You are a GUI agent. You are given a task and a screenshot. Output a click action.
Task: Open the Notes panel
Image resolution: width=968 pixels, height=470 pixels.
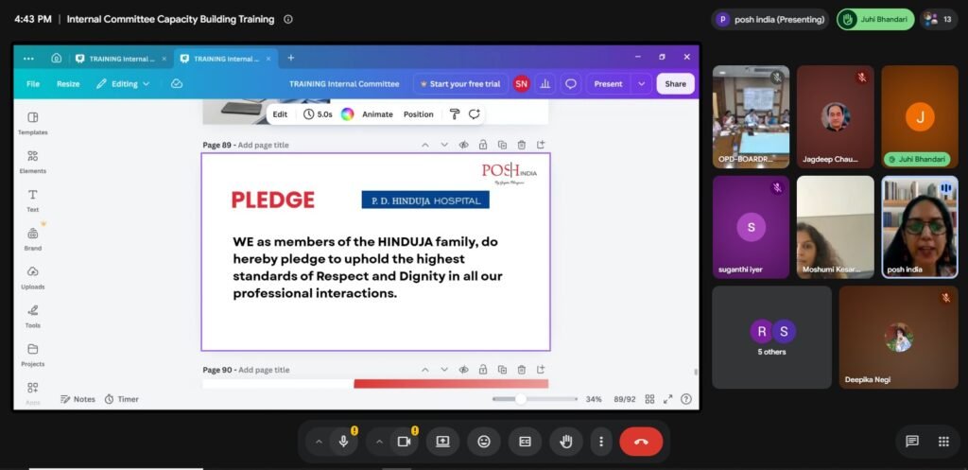pos(78,399)
